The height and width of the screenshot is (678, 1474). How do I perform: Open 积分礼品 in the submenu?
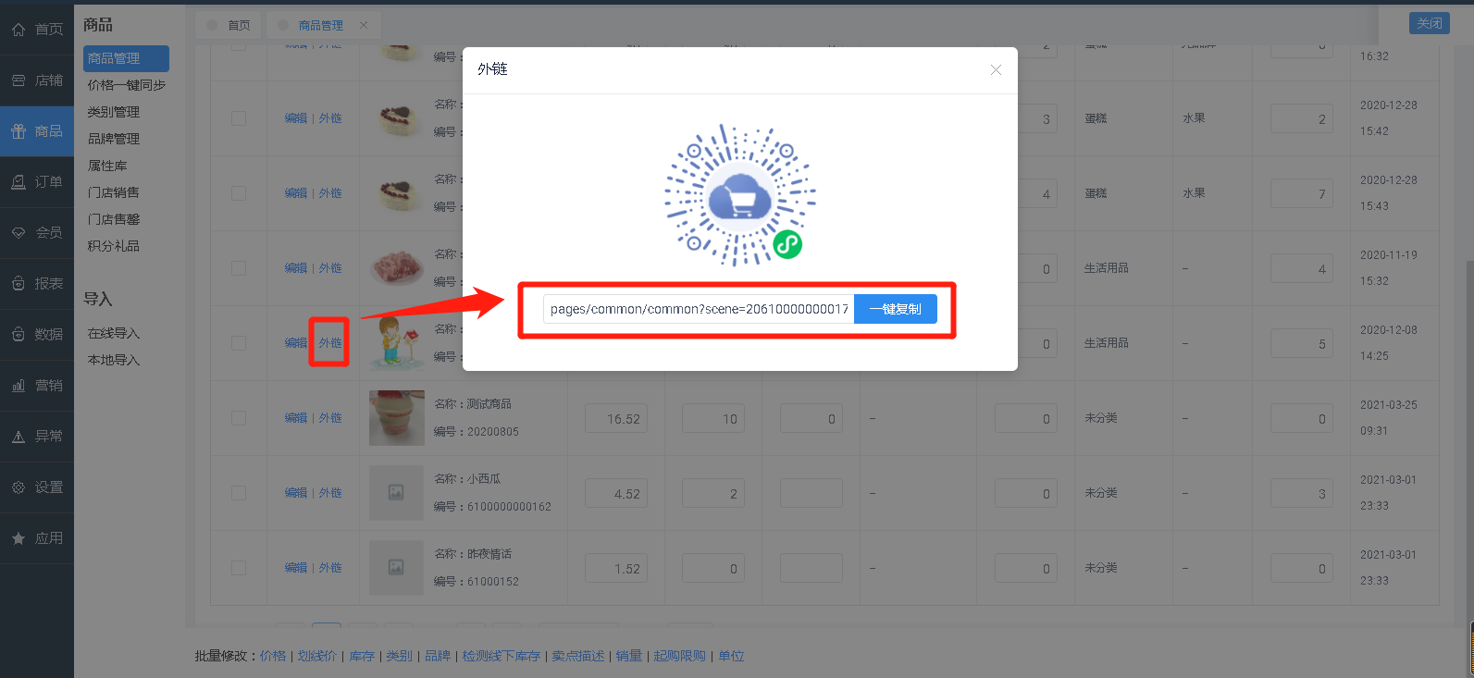pos(114,246)
